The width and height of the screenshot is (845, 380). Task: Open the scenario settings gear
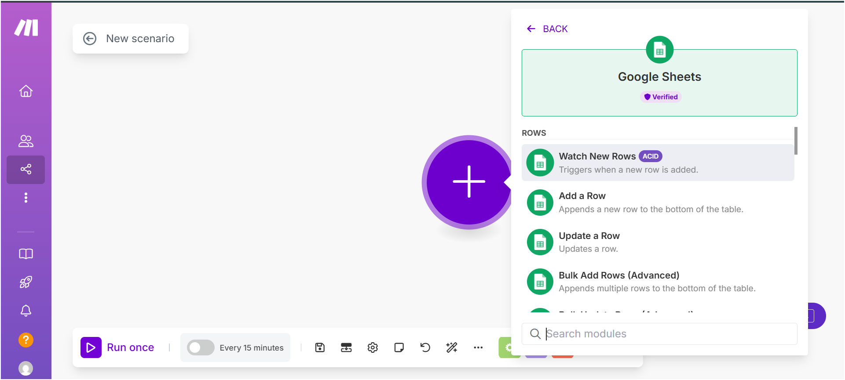373,347
